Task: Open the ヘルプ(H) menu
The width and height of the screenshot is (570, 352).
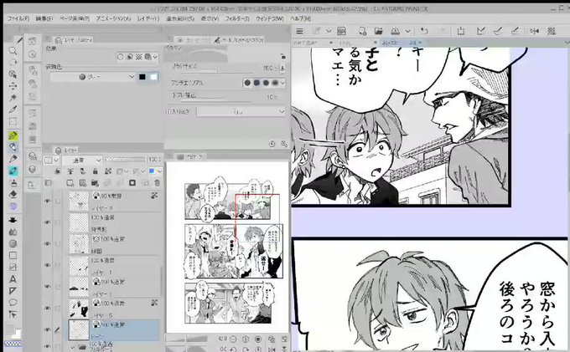Action: tap(300, 18)
